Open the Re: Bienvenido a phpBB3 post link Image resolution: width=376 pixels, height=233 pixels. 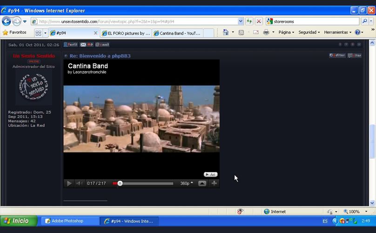click(100, 56)
